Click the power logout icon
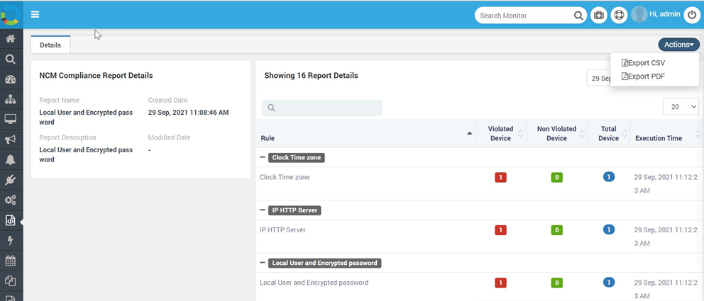The image size is (704, 301). pyautogui.click(x=691, y=16)
